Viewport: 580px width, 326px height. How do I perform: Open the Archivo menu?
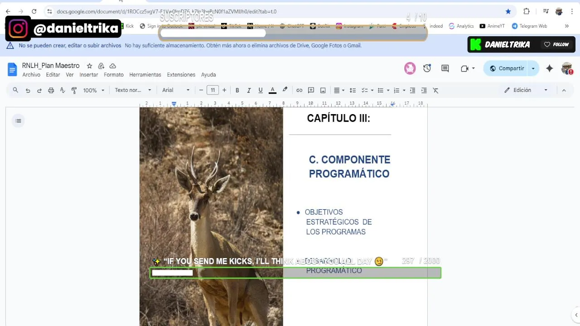tap(31, 75)
